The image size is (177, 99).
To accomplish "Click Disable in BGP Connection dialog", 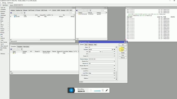I will pos(123,53).
